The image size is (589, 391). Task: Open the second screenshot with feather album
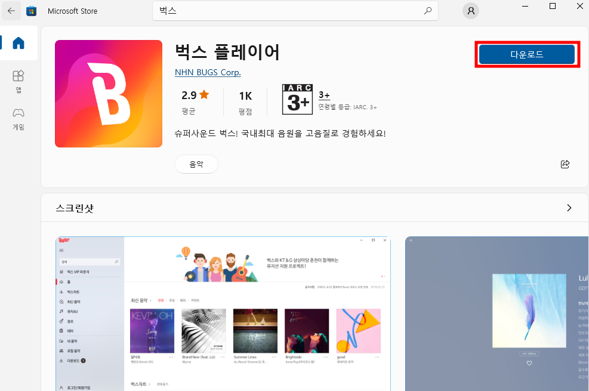click(497, 313)
